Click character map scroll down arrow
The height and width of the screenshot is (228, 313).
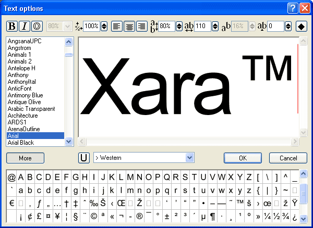pos(303,219)
